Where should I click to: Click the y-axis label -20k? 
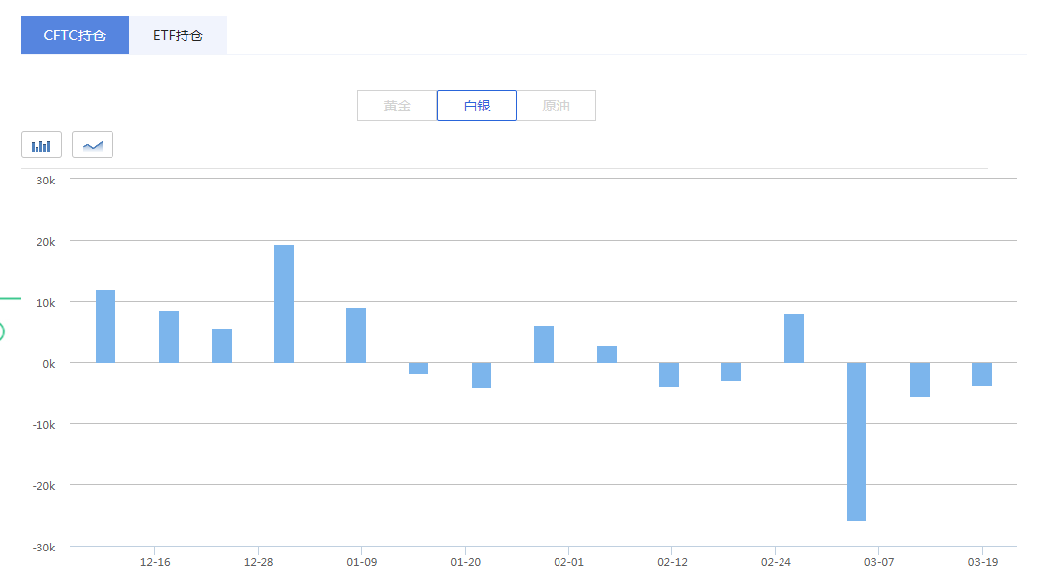(43, 486)
